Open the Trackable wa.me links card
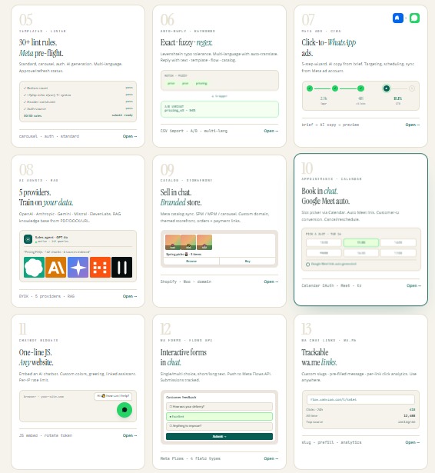Viewport: 435px width, 473px height. coord(413,442)
